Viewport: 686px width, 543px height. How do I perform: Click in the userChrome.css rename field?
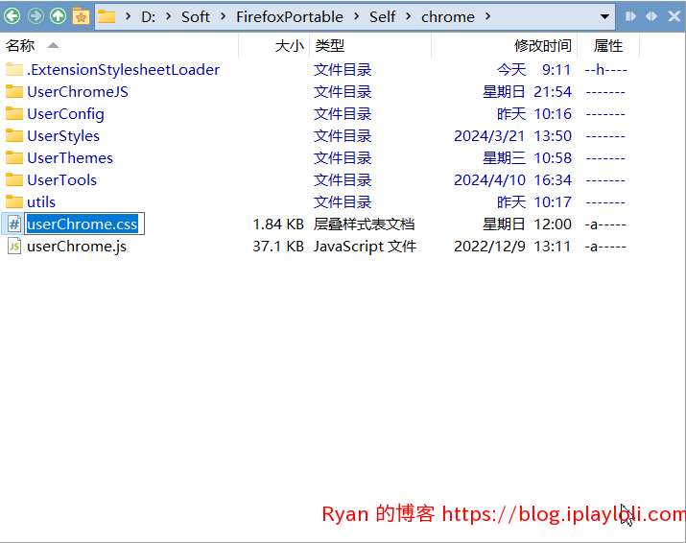[84, 224]
